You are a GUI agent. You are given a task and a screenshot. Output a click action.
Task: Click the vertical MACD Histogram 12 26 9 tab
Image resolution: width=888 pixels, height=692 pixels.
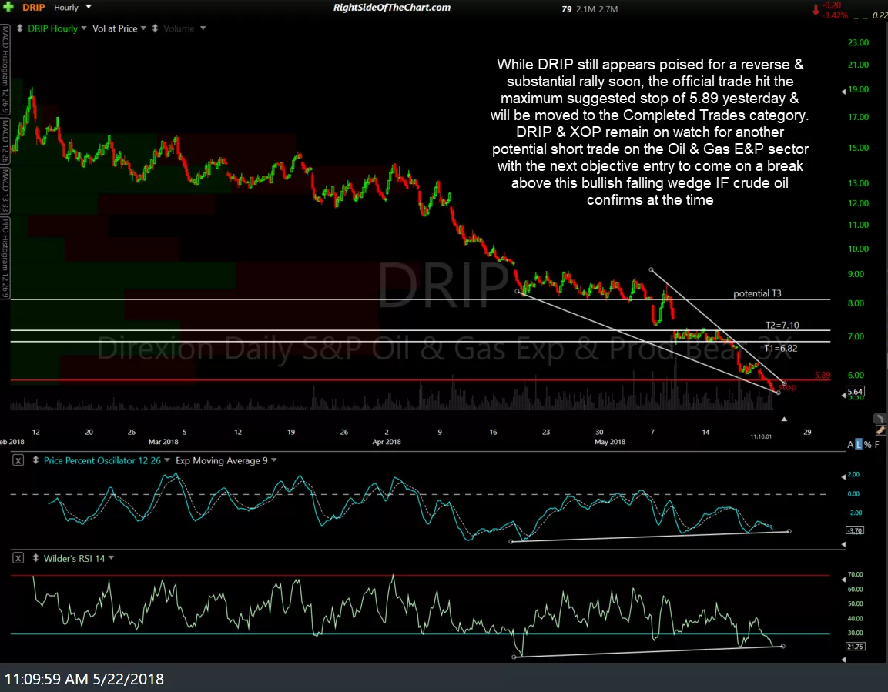[5, 71]
